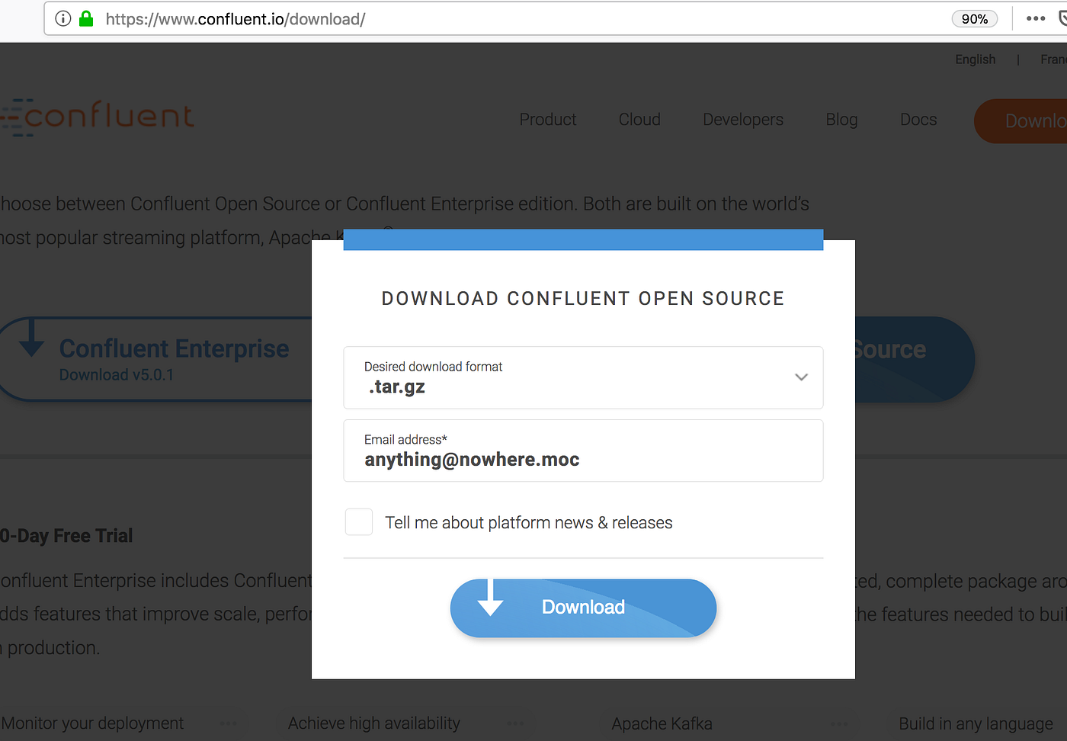Open the Blog page
Image resolution: width=1067 pixels, height=741 pixels.
click(842, 120)
